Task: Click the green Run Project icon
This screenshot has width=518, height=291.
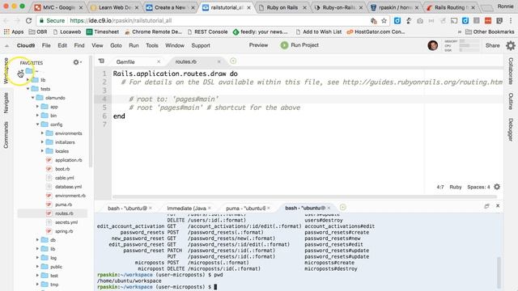Action: coord(284,45)
